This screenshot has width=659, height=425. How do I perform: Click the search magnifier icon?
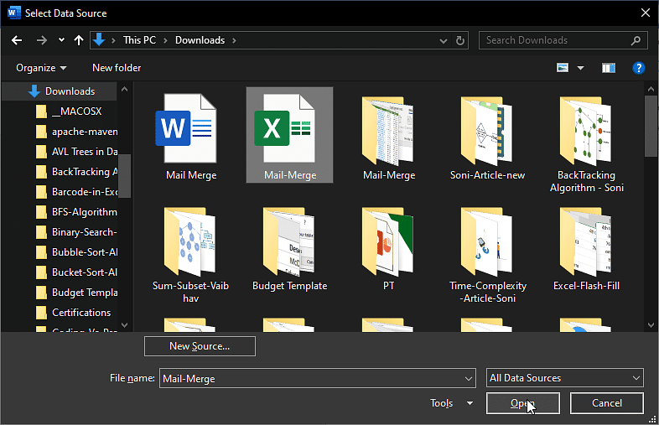[636, 40]
